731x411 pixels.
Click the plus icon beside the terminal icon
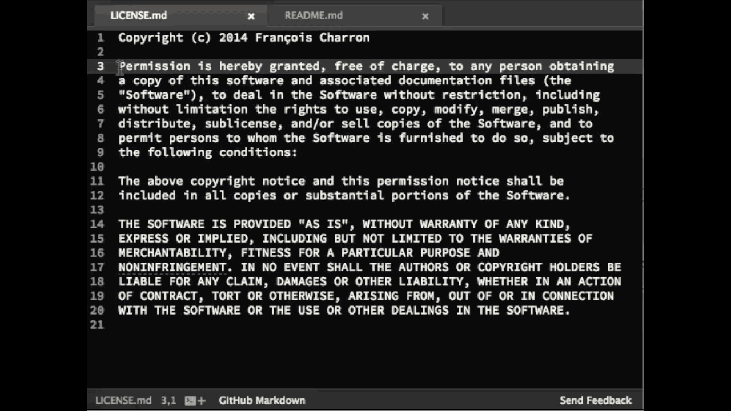tap(201, 400)
